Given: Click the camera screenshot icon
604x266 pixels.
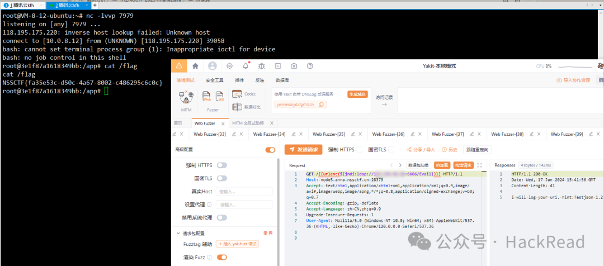Looking at the screenshot, I should click(294, 66).
